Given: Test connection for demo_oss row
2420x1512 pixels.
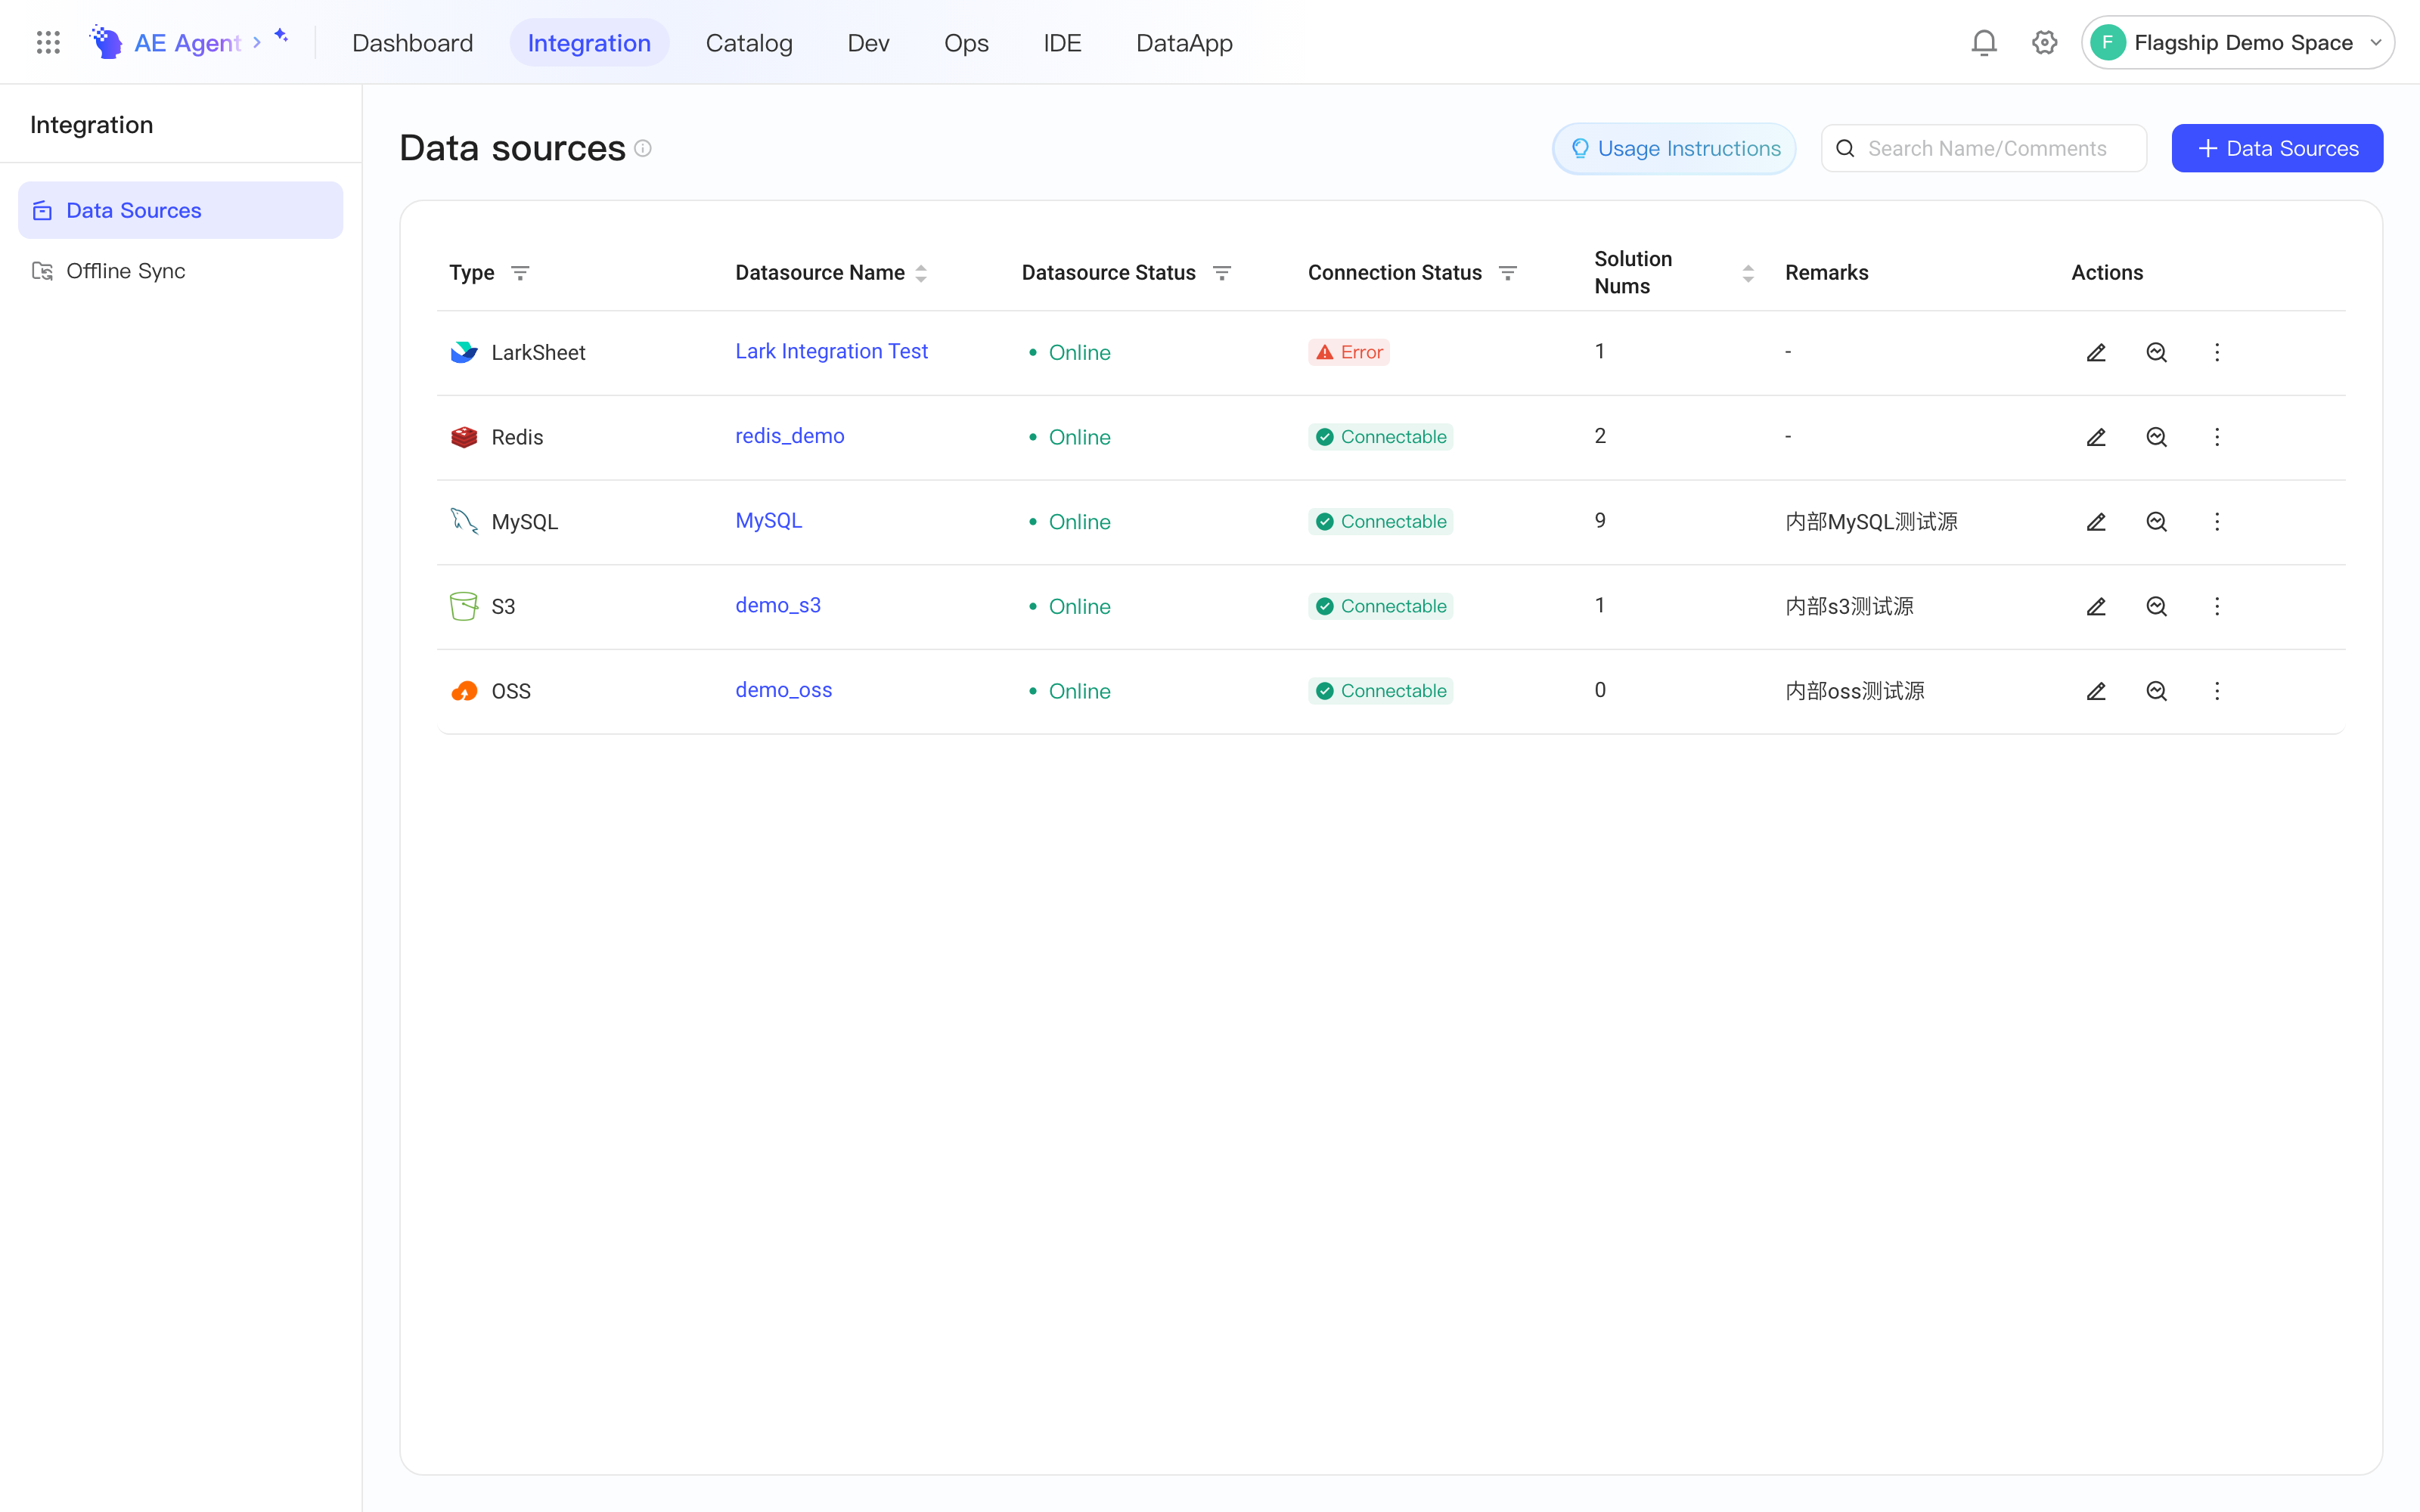Looking at the screenshot, I should click(x=2156, y=691).
